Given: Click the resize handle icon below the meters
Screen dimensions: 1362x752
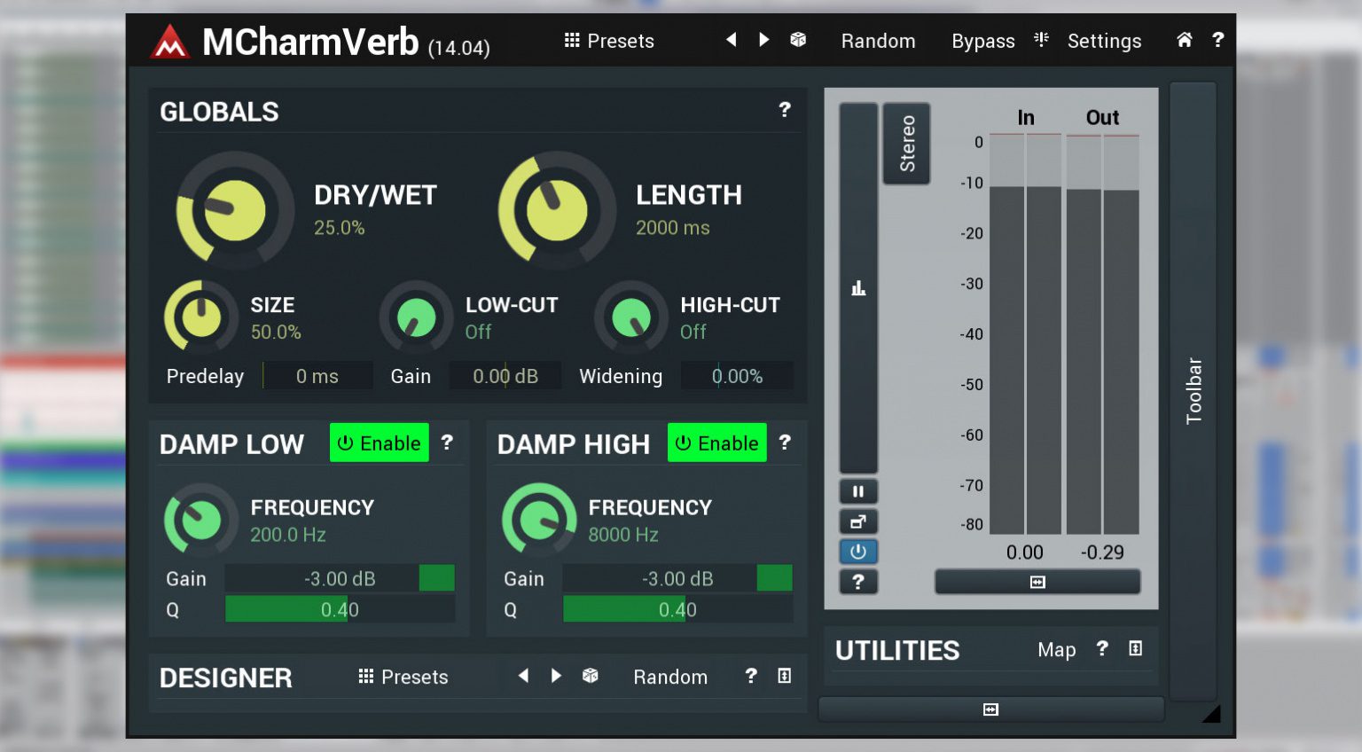Looking at the screenshot, I should coord(1037,582).
